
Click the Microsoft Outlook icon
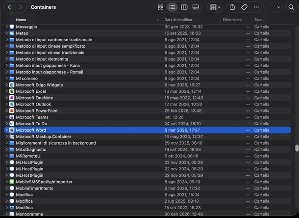(x=12, y=104)
